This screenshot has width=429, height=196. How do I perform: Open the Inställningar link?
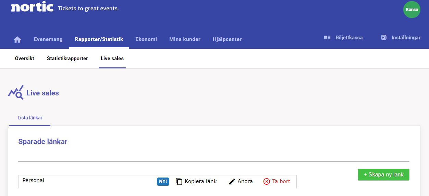[x=406, y=38]
